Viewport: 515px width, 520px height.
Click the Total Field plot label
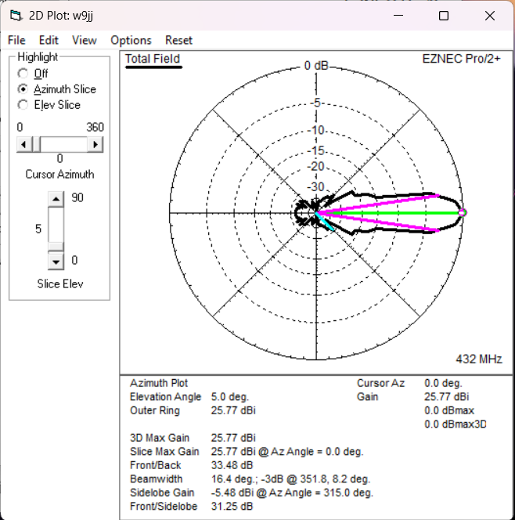point(153,60)
